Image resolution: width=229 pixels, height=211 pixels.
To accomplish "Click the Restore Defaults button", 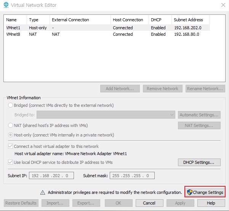I will [x=21, y=203].
